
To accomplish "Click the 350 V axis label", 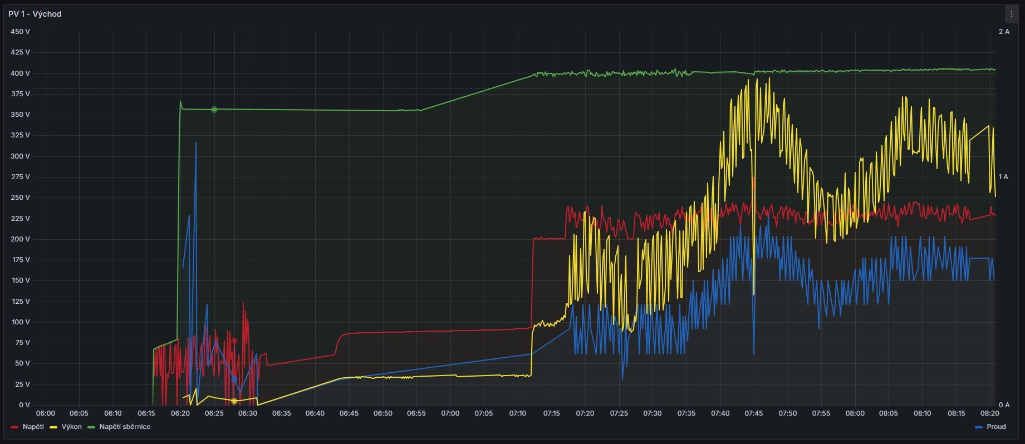I will click(x=21, y=115).
